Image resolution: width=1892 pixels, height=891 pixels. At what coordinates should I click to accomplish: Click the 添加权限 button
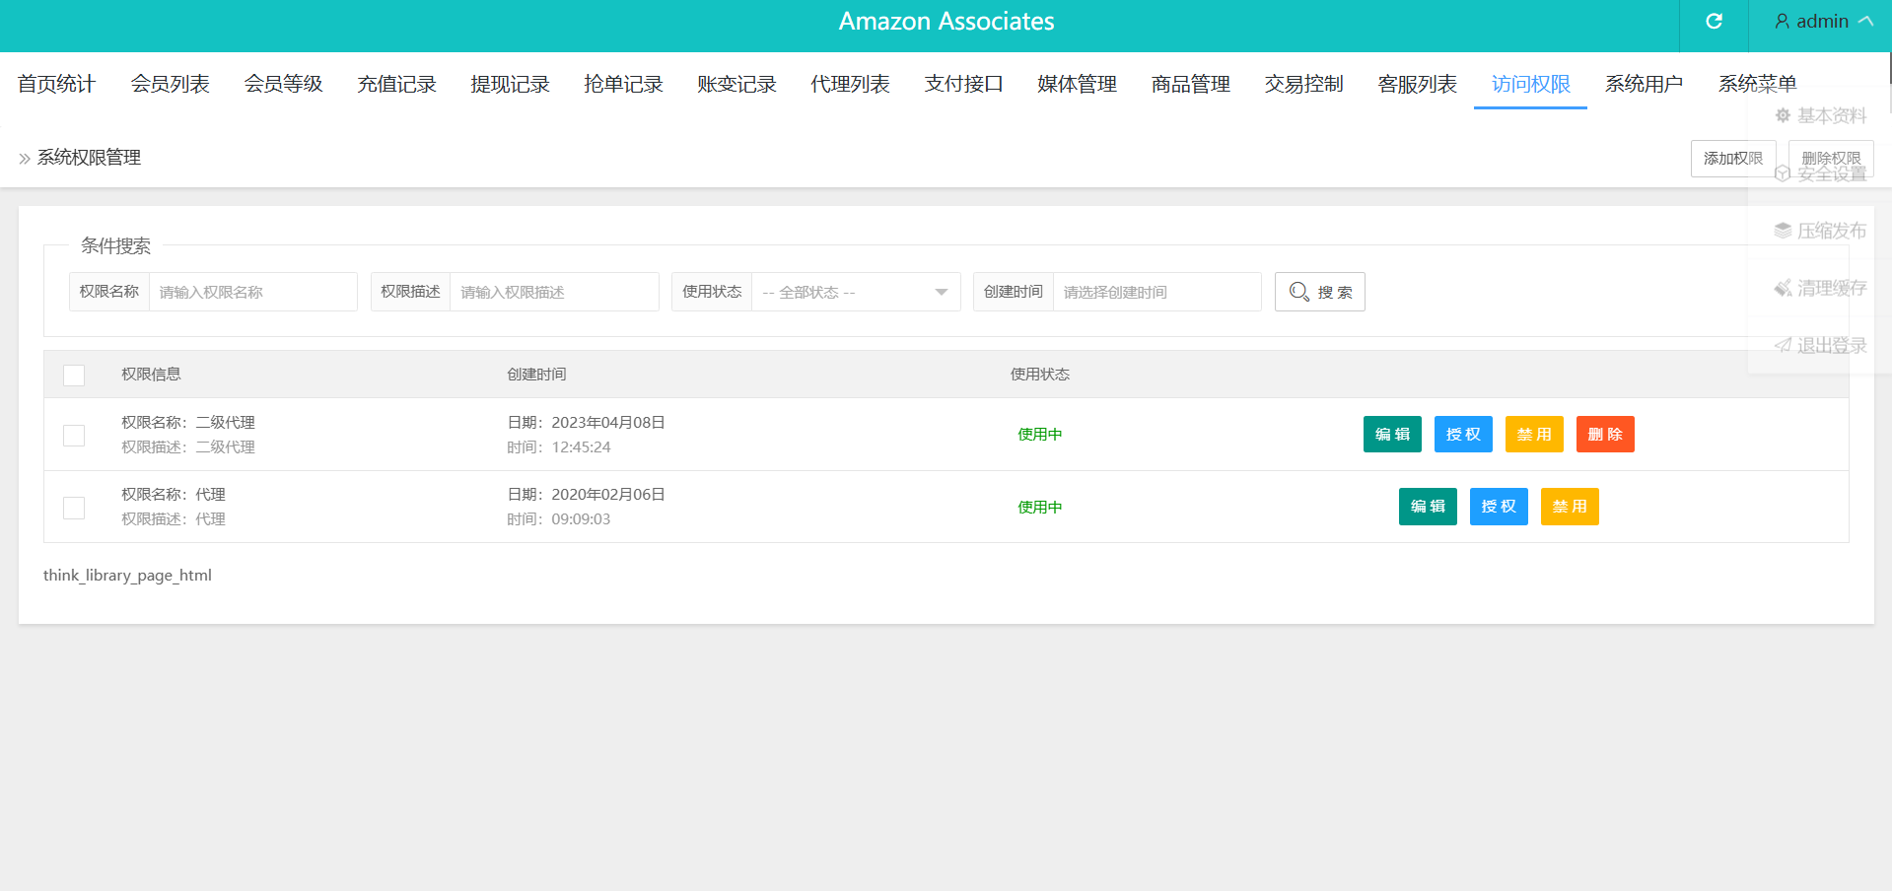(1733, 159)
